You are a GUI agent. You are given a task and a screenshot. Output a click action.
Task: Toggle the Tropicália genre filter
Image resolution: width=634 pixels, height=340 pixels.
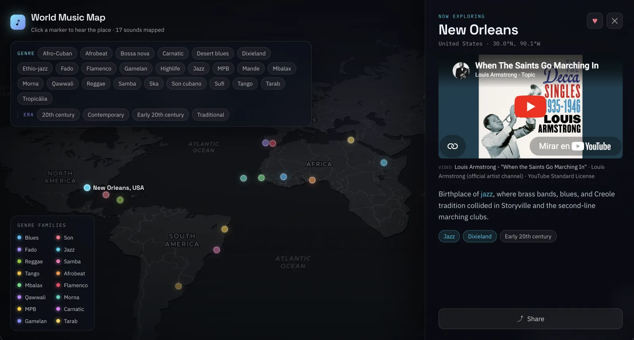click(35, 99)
